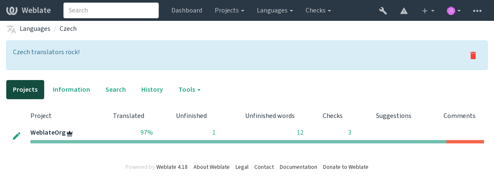Screen dimensions: 494x183
Task: Open the user avatar menu
Action: click(454, 11)
